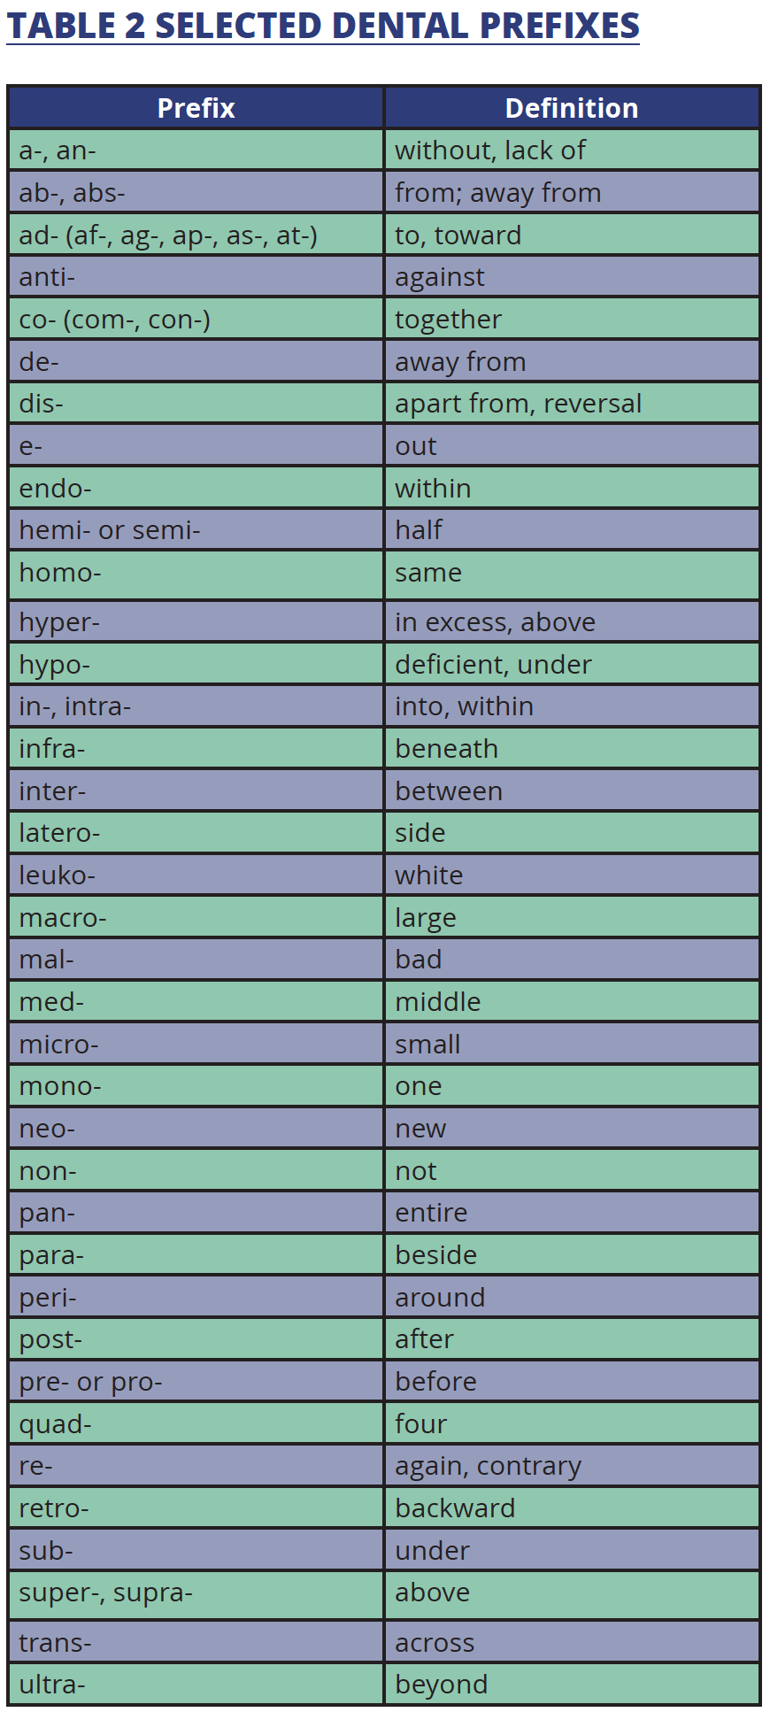Click the Prefix column header
770x1712 pixels.
[196, 108]
